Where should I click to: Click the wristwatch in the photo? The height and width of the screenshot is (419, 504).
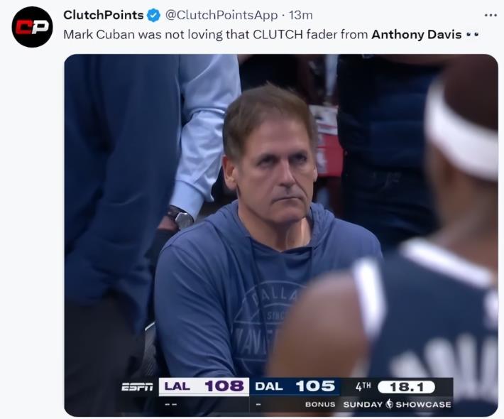coord(180,217)
